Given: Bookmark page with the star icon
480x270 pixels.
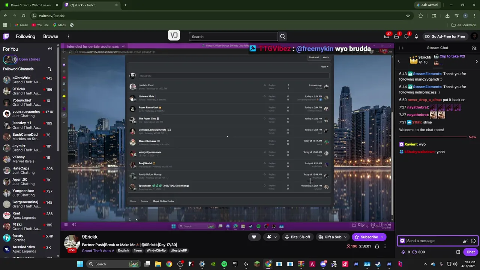Looking at the screenshot, I should [x=408, y=16].
